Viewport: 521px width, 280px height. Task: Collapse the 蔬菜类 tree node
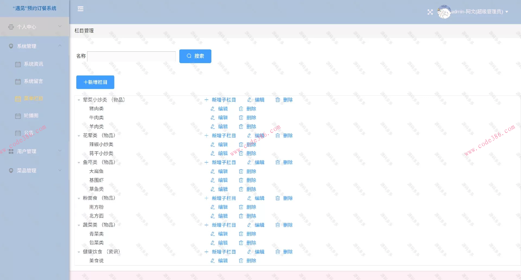point(79,225)
